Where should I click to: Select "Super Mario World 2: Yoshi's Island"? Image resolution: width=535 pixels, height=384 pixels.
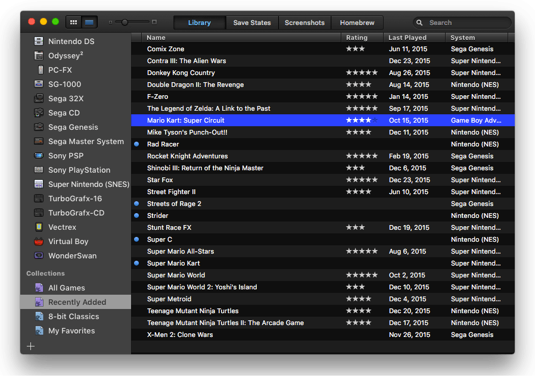[323, 287]
